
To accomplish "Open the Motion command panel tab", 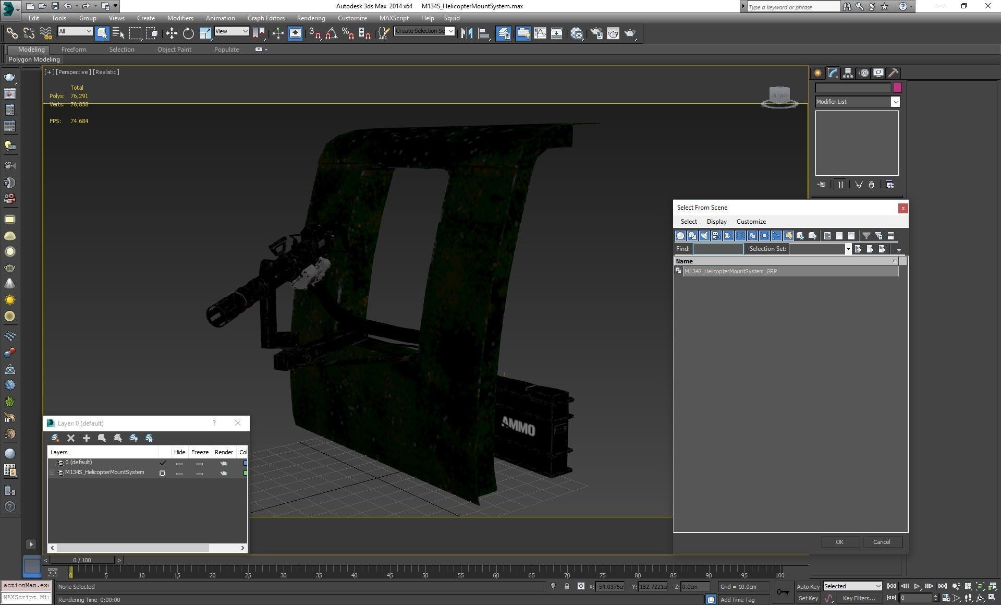I will coord(864,73).
